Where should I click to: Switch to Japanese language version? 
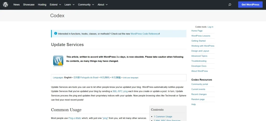pyautogui.click(x=77, y=78)
